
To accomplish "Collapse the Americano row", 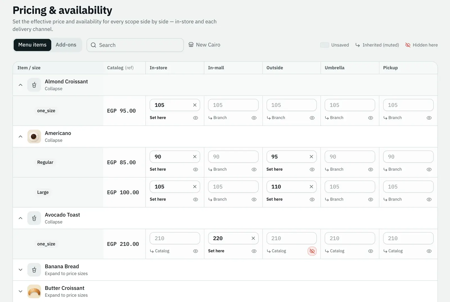I will [21, 137].
